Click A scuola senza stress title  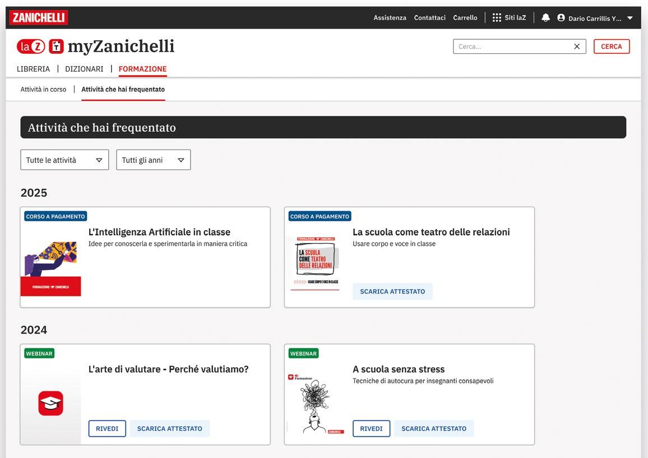(399, 370)
